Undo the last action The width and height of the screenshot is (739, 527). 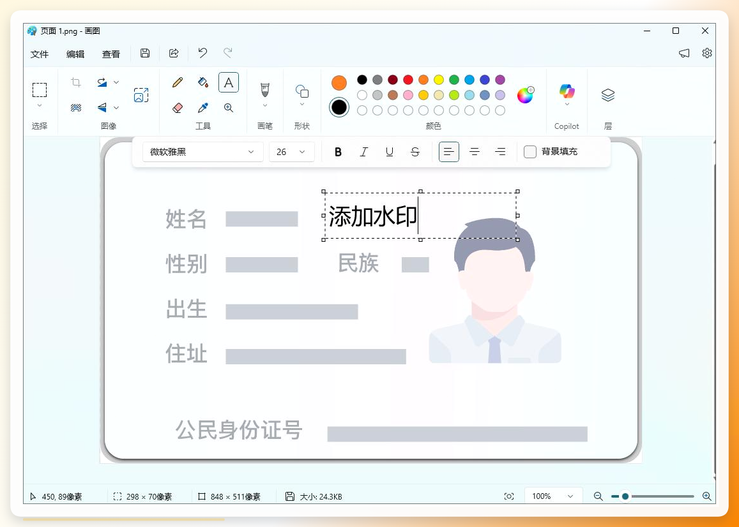[202, 53]
